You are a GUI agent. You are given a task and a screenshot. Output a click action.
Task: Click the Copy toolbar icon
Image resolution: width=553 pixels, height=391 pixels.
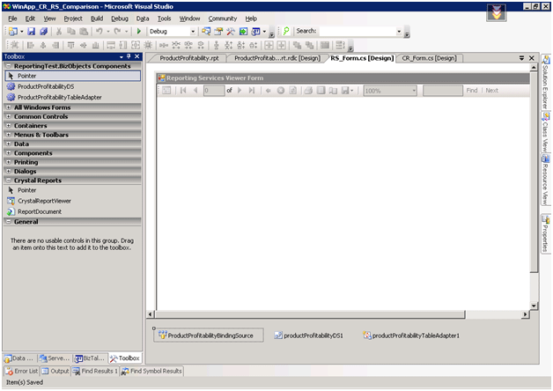[x=71, y=32]
